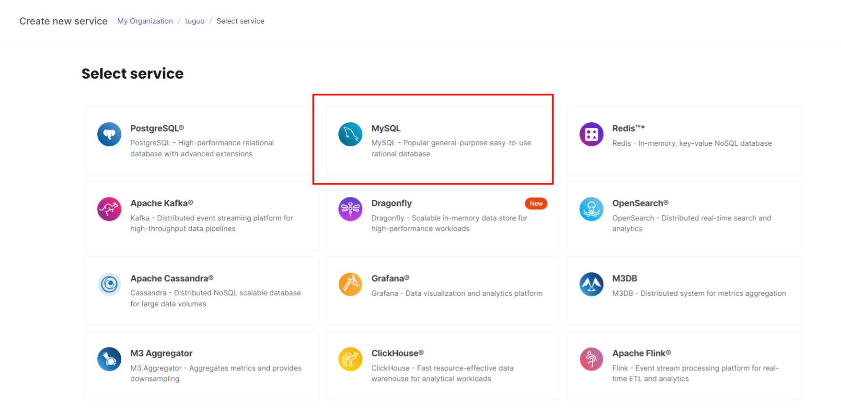Viewport: 841px width, 415px height.
Task: Click the Dragonfly service icon
Action: 350,209
